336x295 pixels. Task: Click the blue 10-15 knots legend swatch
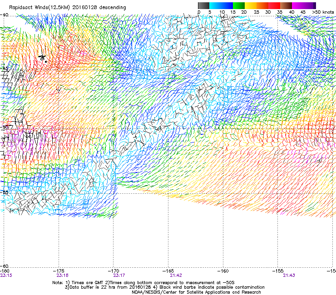coord(227,5)
